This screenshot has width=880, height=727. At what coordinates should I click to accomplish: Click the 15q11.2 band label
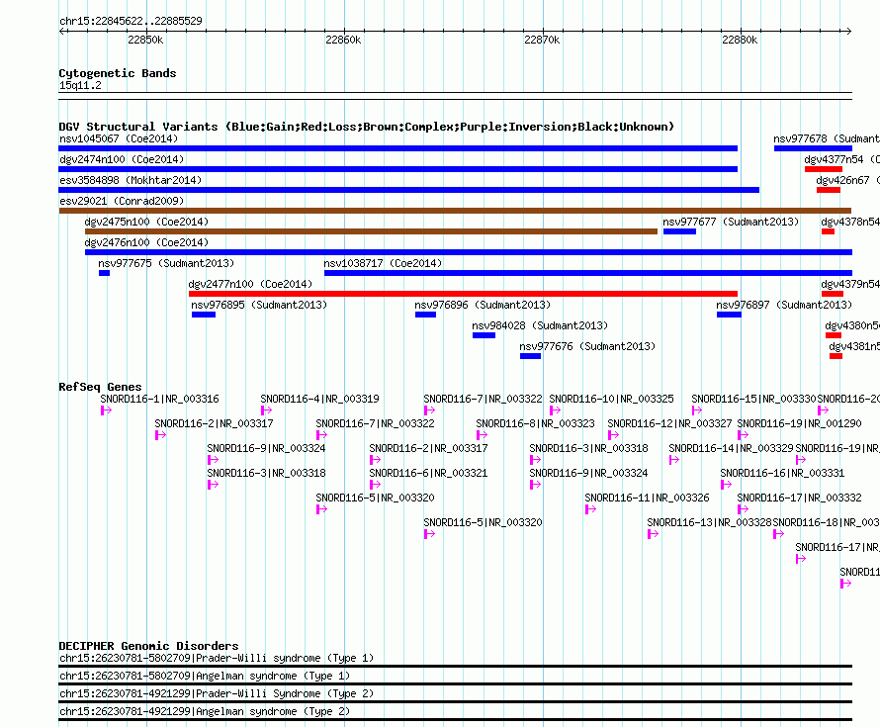80,85
